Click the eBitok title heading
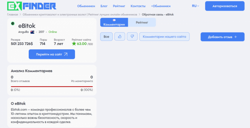The image size is (250, 128). 27,26
